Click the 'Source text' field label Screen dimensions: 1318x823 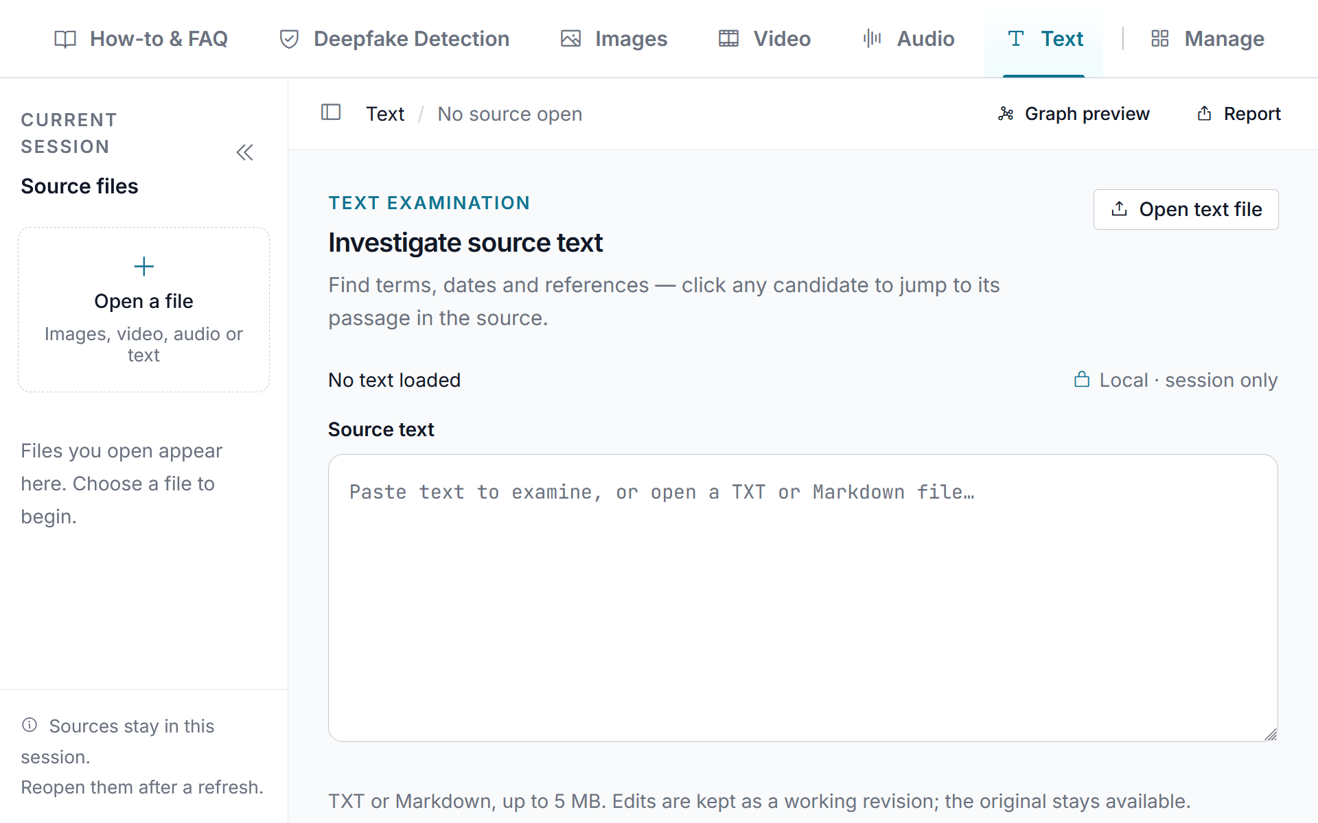(381, 429)
